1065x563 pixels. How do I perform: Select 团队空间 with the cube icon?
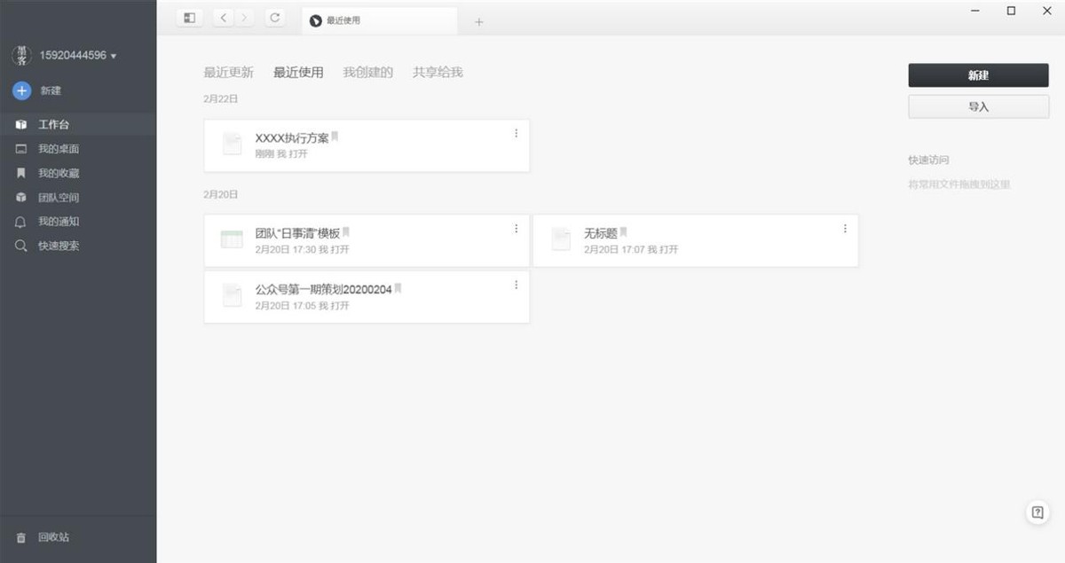23,197
